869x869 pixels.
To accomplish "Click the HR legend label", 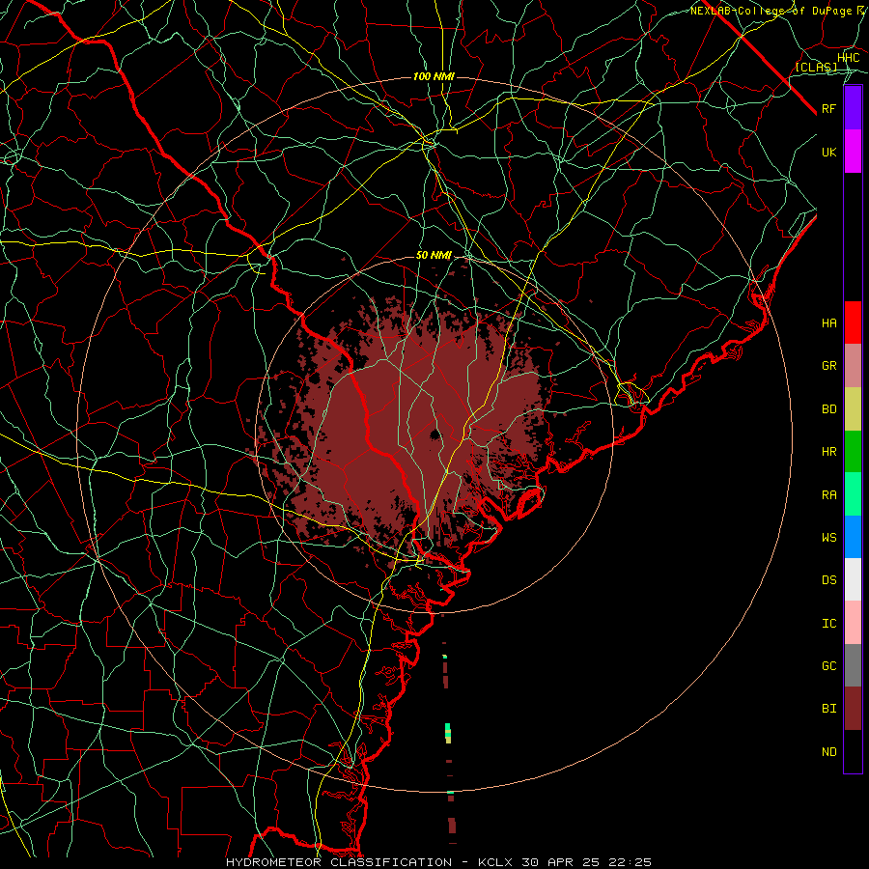I will (828, 452).
